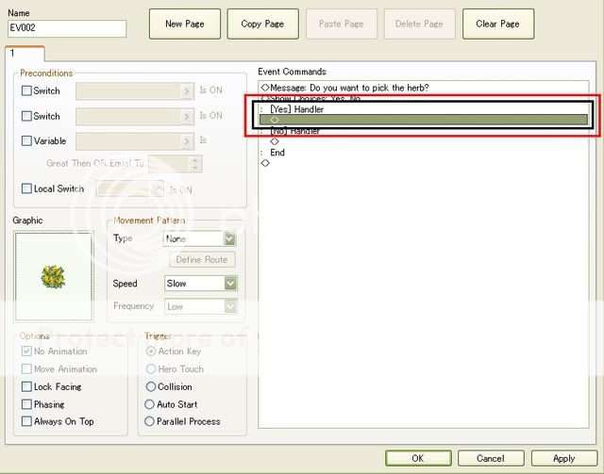
Task: Click the event Name input field
Action: pos(66,29)
